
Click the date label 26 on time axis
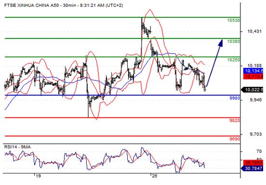click(x=155, y=176)
